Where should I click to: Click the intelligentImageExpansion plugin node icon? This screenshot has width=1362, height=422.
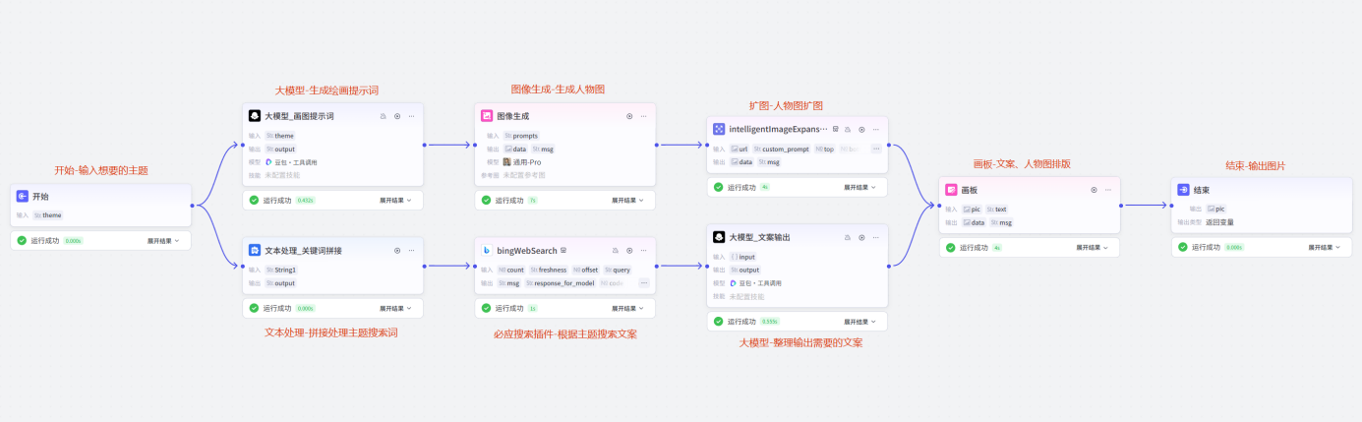[x=719, y=129]
